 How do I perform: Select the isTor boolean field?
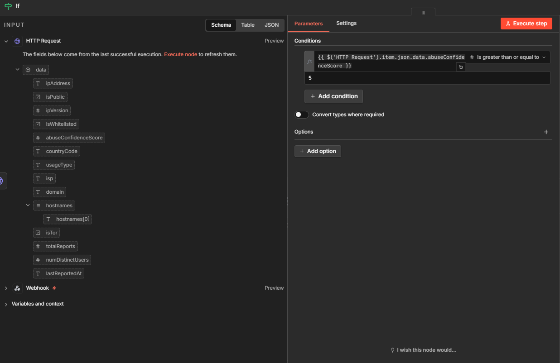[x=47, y=233]
